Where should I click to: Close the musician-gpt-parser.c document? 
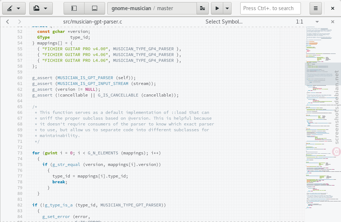333,22
